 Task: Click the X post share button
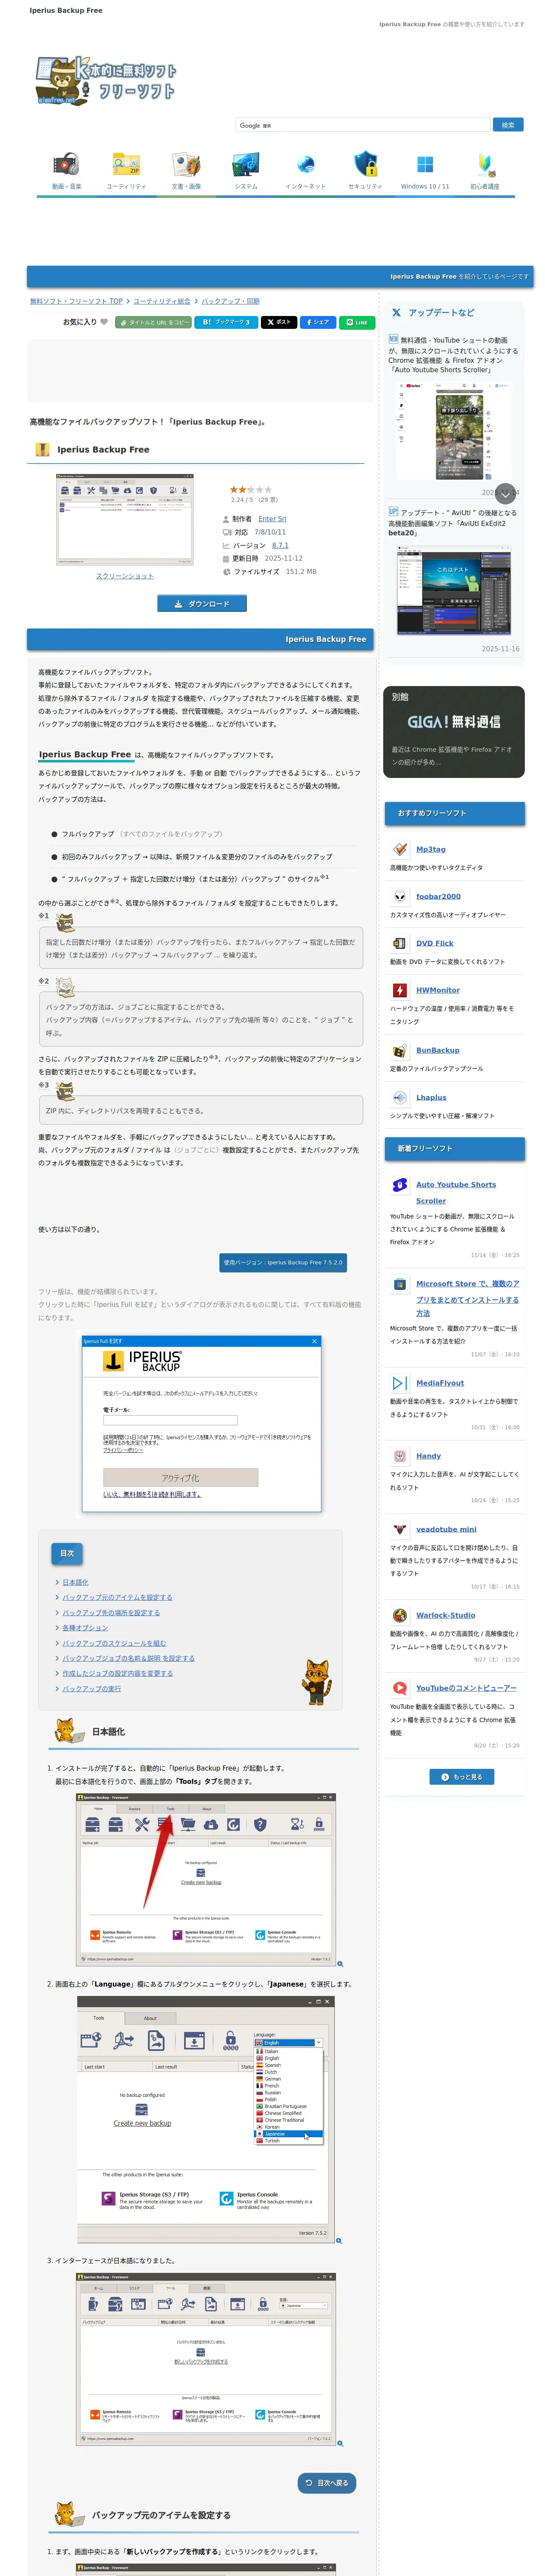tap(279, 322)
